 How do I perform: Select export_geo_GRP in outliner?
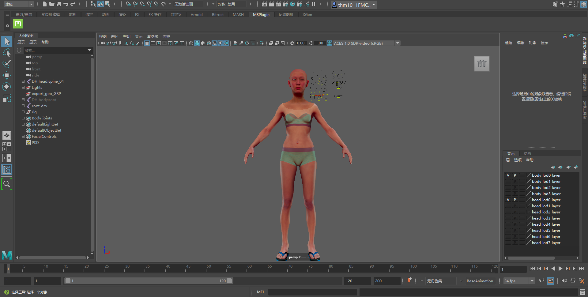[x=46, y=94]
